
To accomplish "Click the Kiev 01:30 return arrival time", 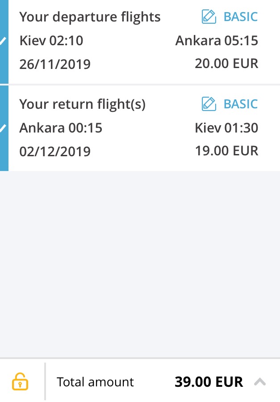I will [x=226, y=128].
